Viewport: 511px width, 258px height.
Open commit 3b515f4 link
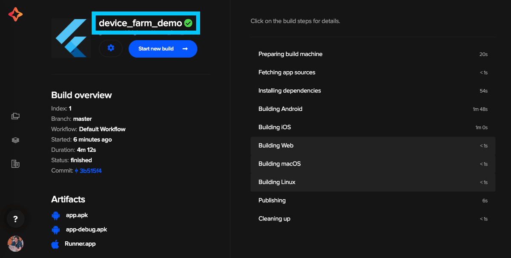tap(91, 170)
